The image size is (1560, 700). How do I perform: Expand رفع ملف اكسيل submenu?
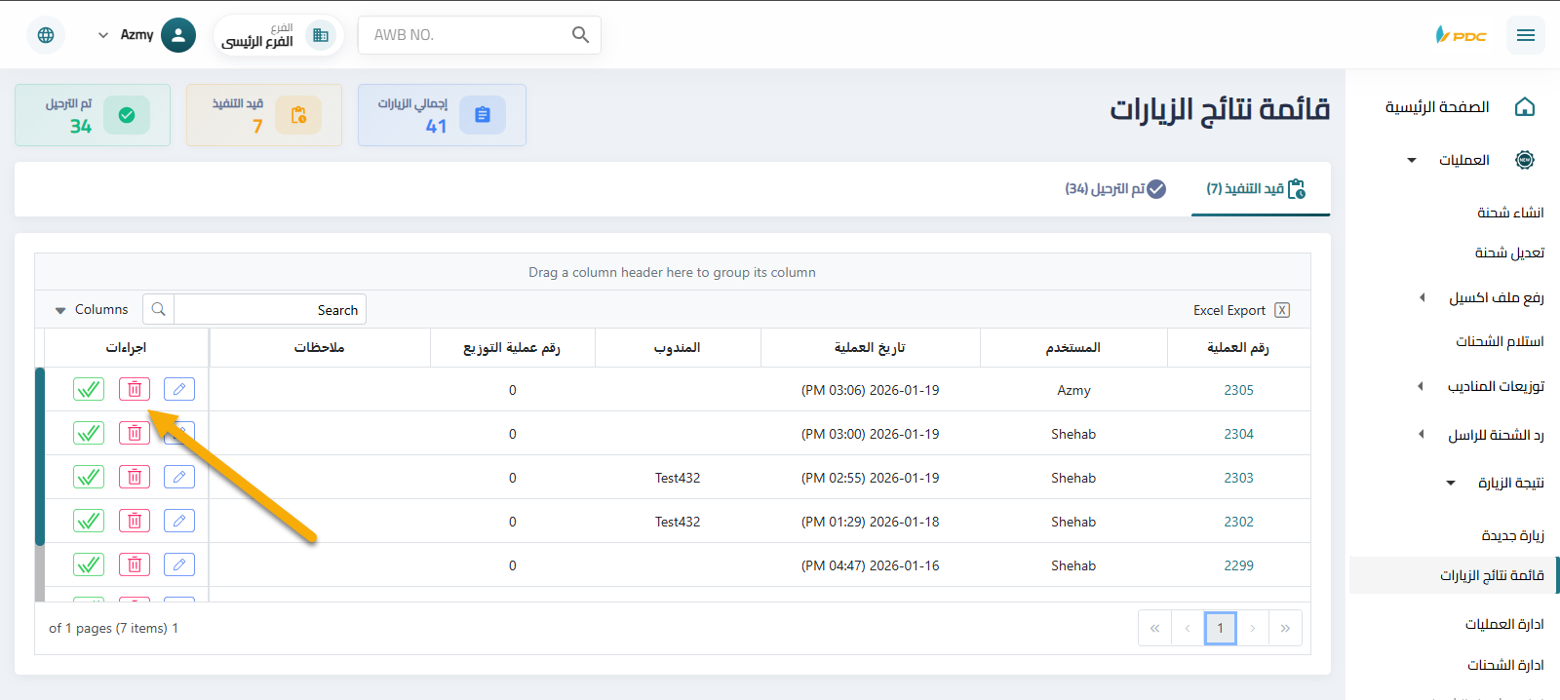(x=1422, y=297)
